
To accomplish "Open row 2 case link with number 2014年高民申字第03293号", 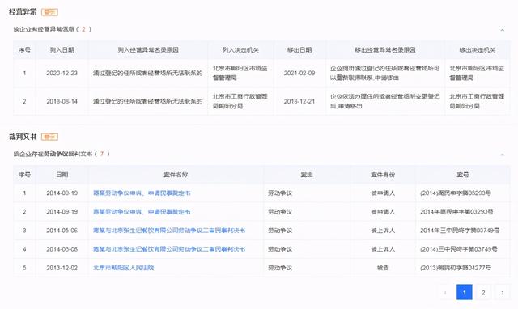I will coord(142,212).
